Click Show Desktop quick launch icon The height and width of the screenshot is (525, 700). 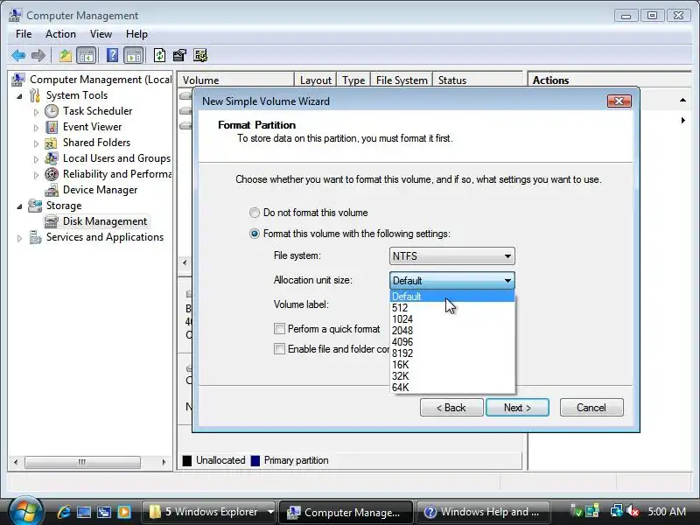83,512
